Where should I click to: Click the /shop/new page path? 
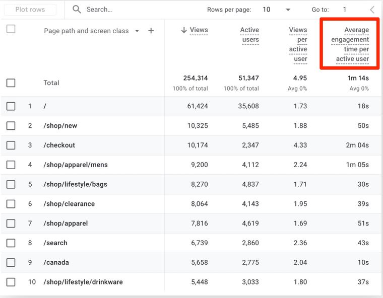pos(60,126)
